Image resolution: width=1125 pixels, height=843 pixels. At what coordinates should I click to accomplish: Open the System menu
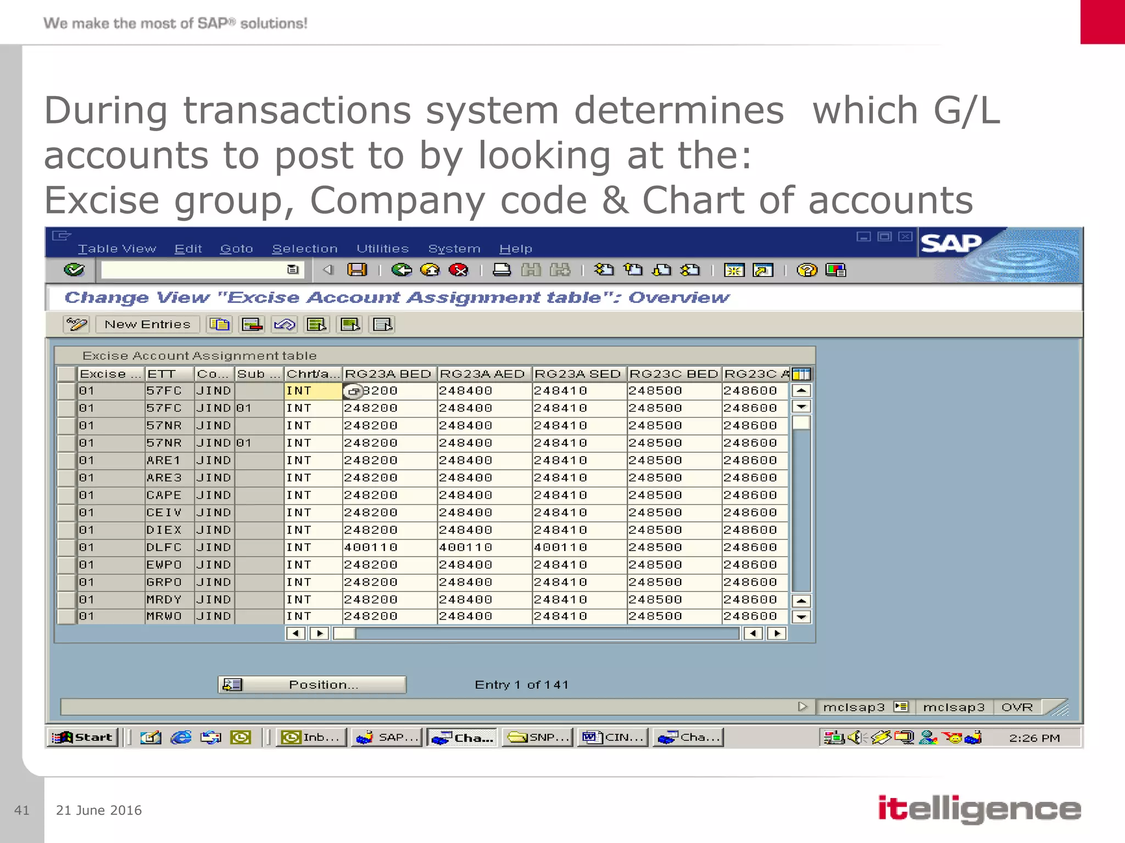pyautogui.click(x=454, y=249)
